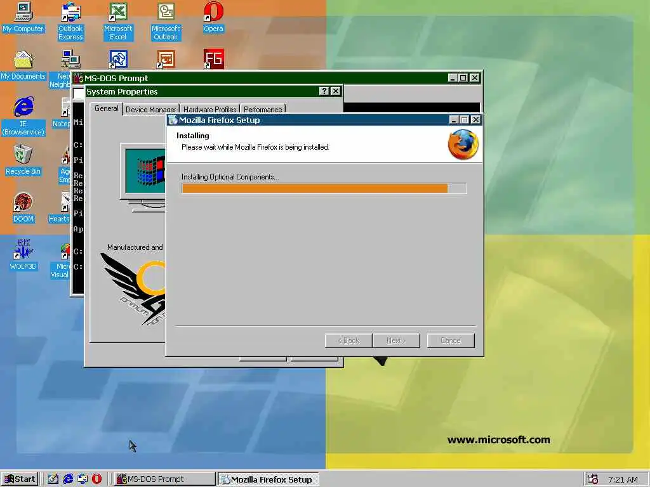Close the System Properties dialog
The height and width of the screenshot is (487, 650).
336,91
